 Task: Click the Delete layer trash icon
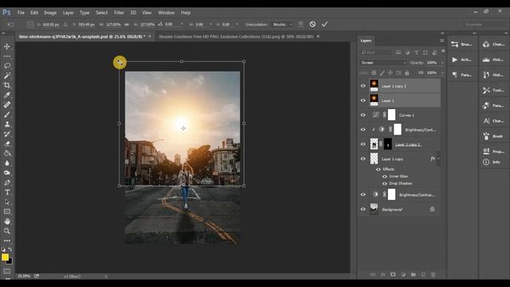[x=433, y=274]
